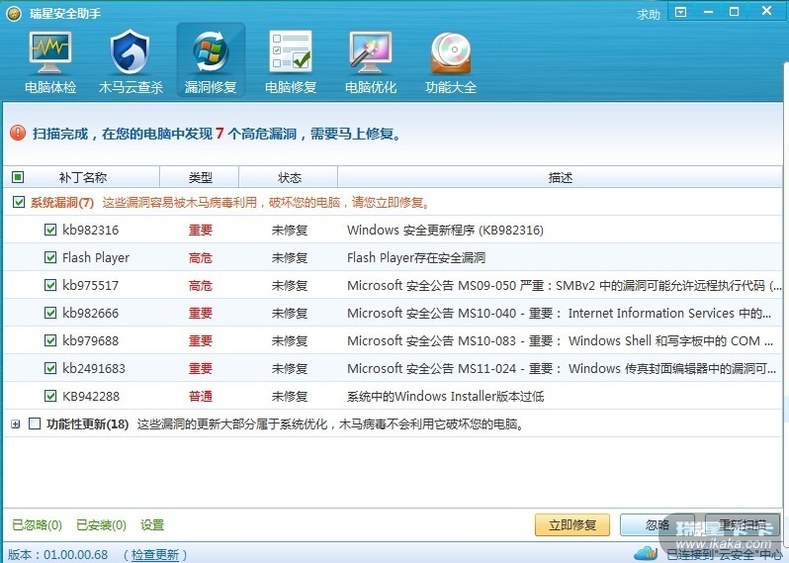The width and height of the screenshot is (789, 563).
Task: Open the 电脑优化 magic wand icon
Action: [x=371, y=52]
